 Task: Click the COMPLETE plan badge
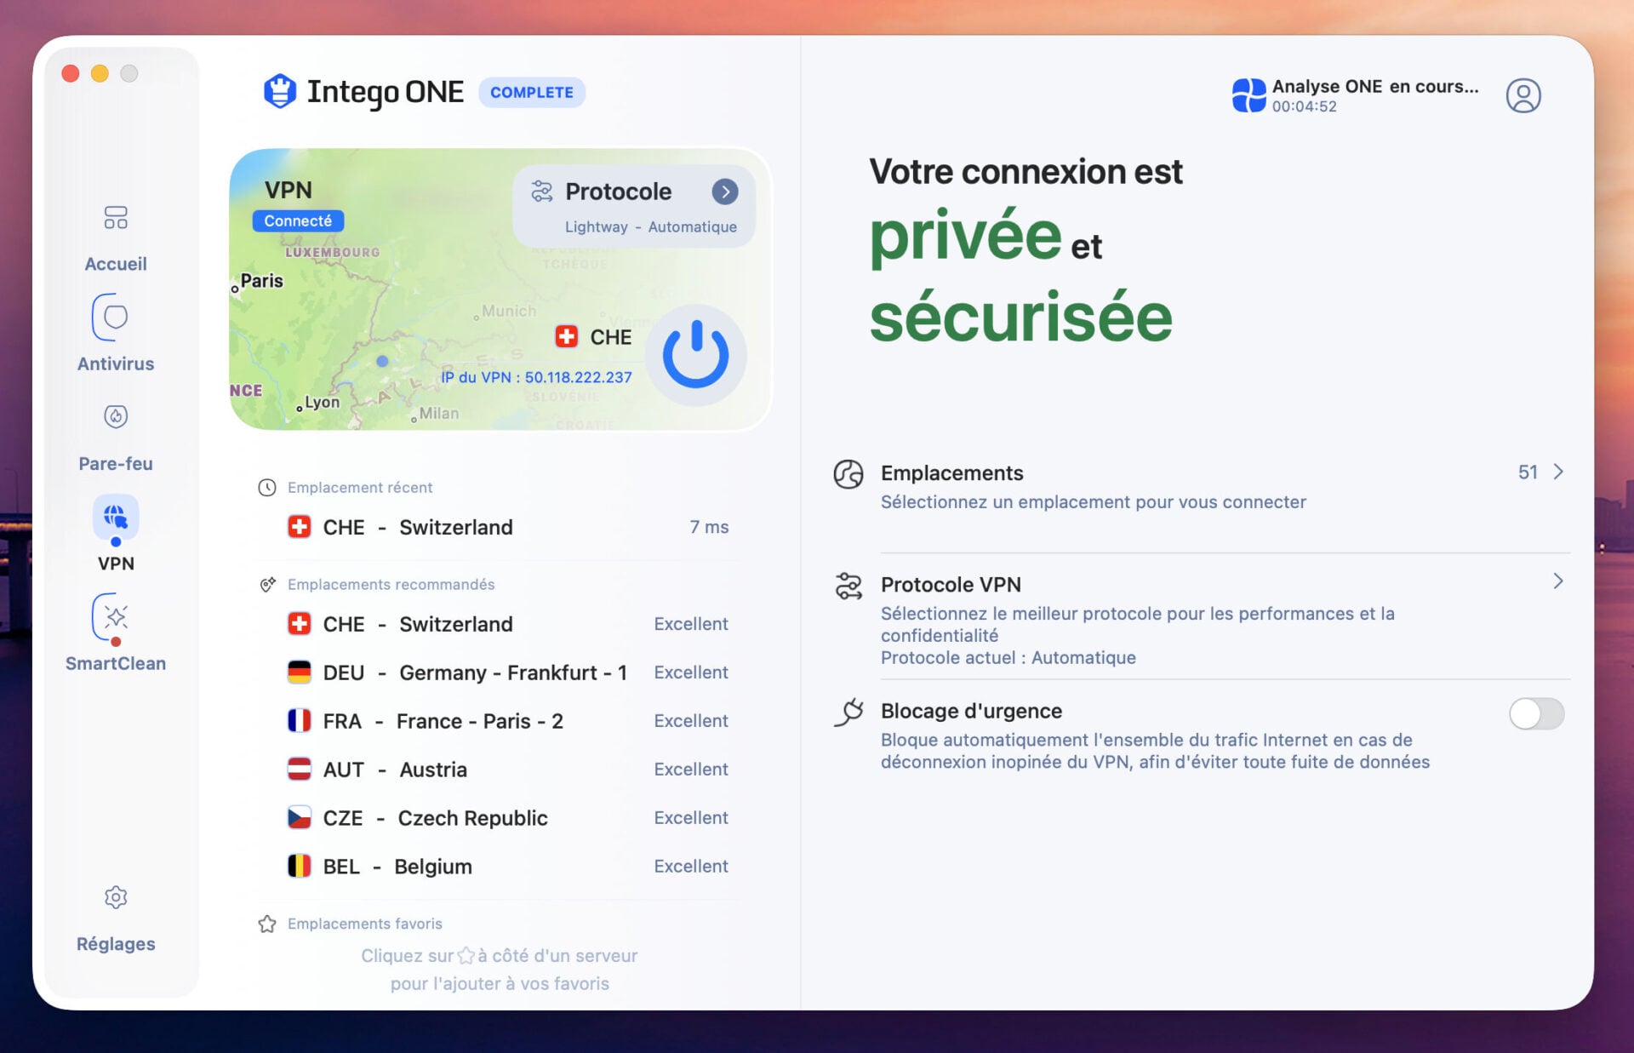click(532, 92)
